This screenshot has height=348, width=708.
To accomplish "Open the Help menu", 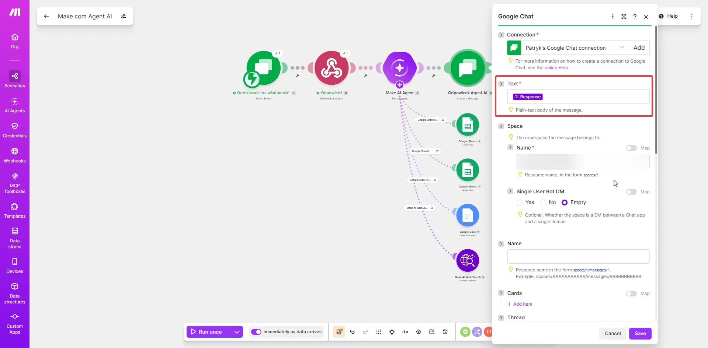I will coord(669,16).
